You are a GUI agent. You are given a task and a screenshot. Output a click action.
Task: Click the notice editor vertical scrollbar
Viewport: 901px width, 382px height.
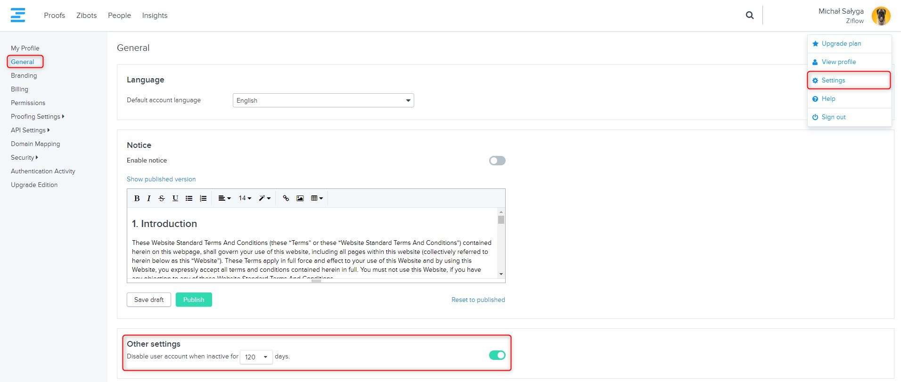pyautogui.click(x=501, y=243)
